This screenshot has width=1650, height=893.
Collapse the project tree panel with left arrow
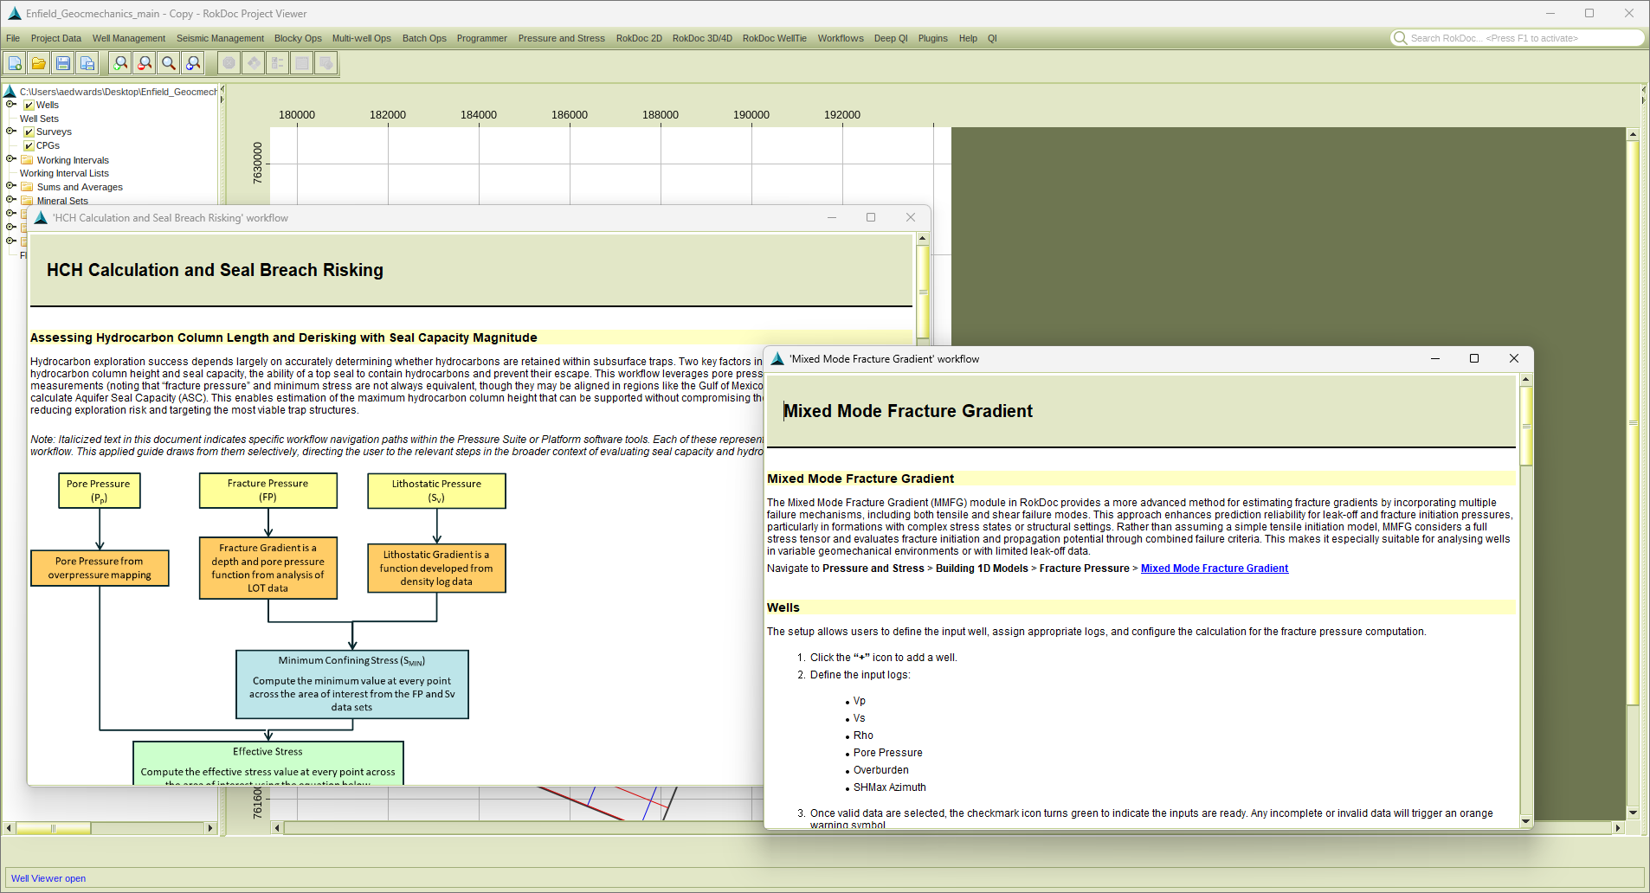coord(222,88)
